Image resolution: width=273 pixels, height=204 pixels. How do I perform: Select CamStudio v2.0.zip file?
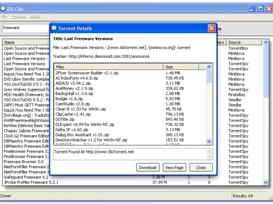[x=73, y=104]
